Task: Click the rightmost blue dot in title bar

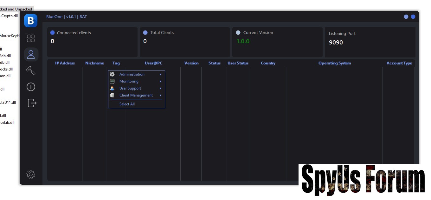Action: click(413, 17)
